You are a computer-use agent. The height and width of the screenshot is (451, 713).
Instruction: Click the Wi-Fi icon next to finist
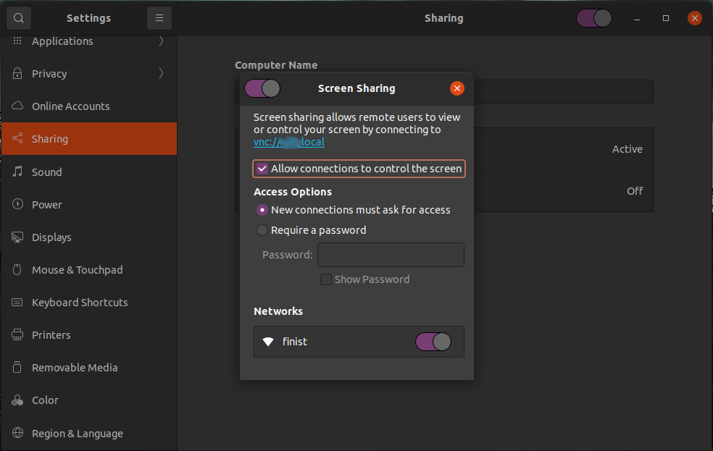[x=268, y=342]
